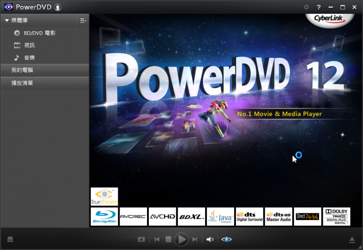
Task: Select BD/DVD 電影 in media library
Action: [40, 33]
